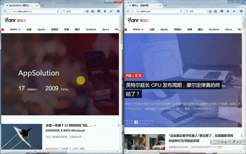Select the 爱范儿 · 连接热爱 tab
The image size is (246, 154).
(x=144, y=6)
